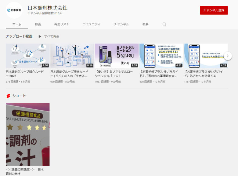This screenshot has width=238, height=176.
Task: Select the ホーム tab
Action: point(17,24)
